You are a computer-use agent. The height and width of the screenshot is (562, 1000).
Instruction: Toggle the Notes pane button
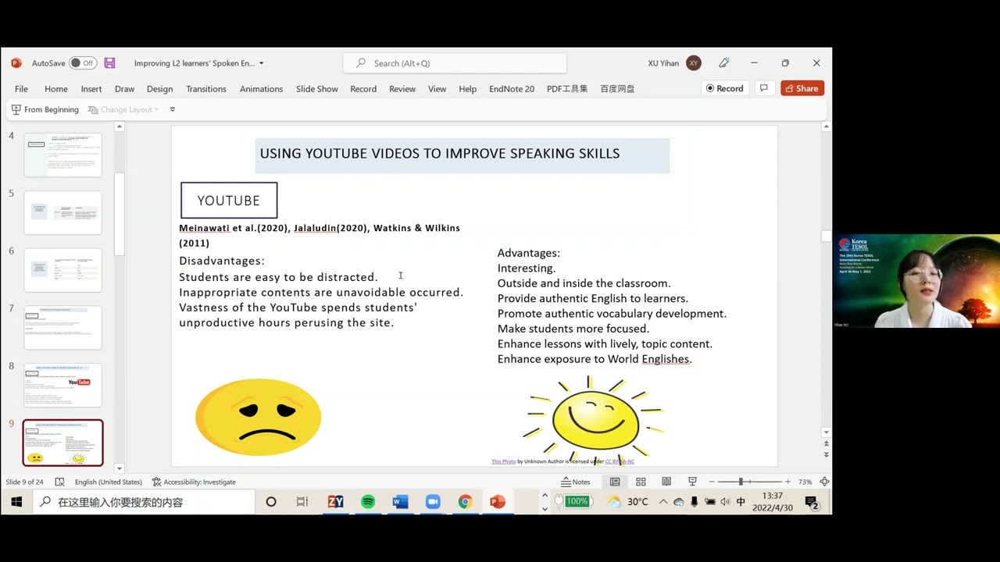click(x=576, y=482)
